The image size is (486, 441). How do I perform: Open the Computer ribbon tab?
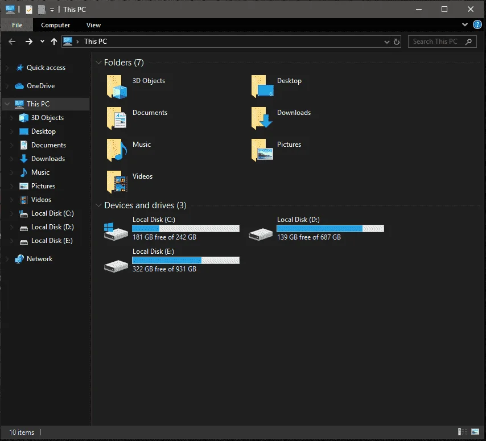(x=55, y=25)
